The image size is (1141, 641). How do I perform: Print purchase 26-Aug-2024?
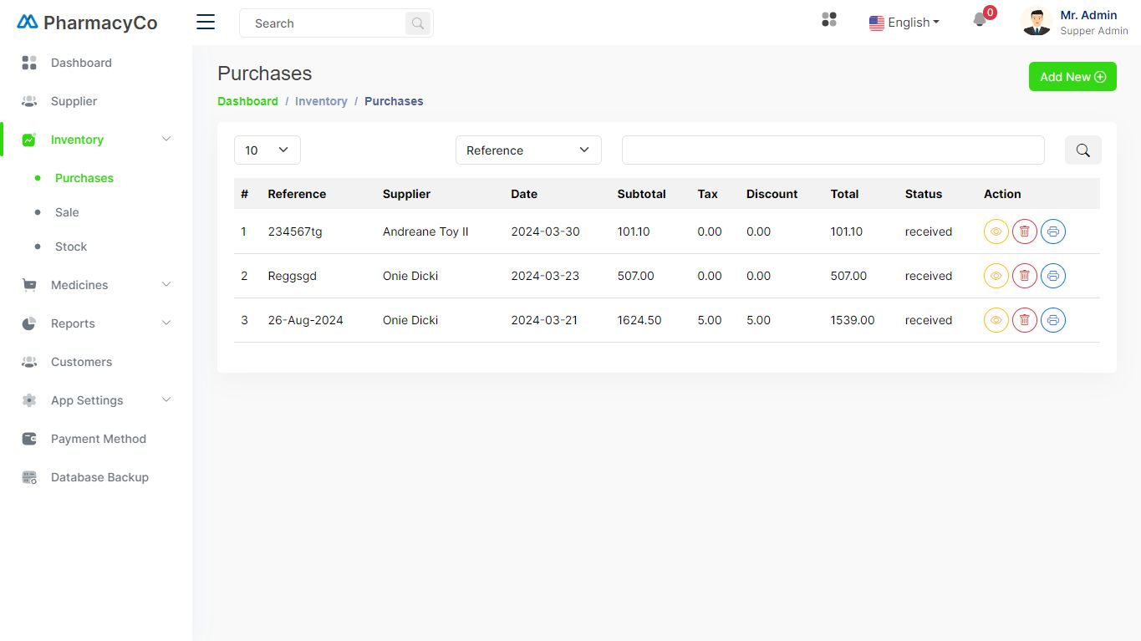coord(1053,320)
